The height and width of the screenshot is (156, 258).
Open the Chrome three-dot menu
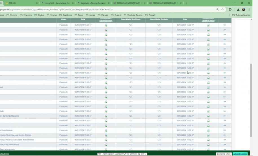[x=249, y=9]
